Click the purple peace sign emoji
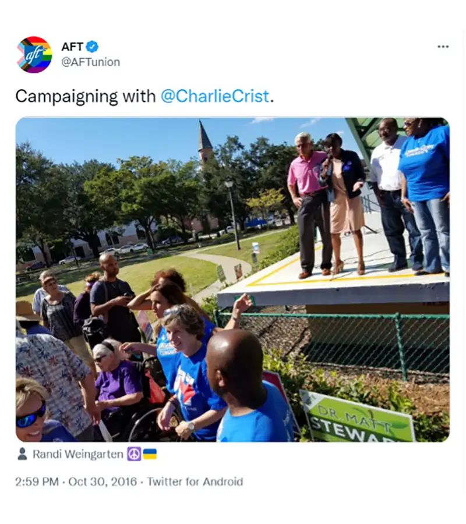The image size is (466, 524). tap(134, 454)
